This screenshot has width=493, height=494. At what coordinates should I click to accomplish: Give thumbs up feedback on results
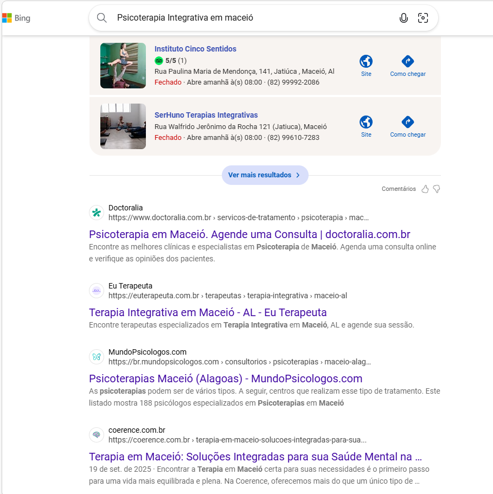coord(425,189)
